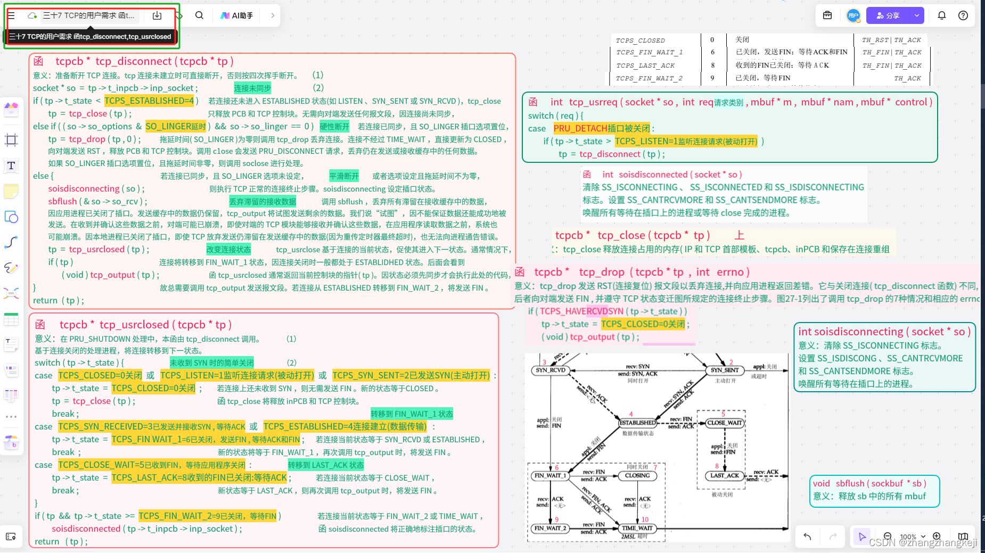
Task: Click the green 连接未同步 label
Action: (x=252, y=88)
